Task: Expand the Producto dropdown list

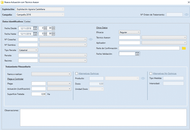Action: pyautogui.click(x=122, y=78)
